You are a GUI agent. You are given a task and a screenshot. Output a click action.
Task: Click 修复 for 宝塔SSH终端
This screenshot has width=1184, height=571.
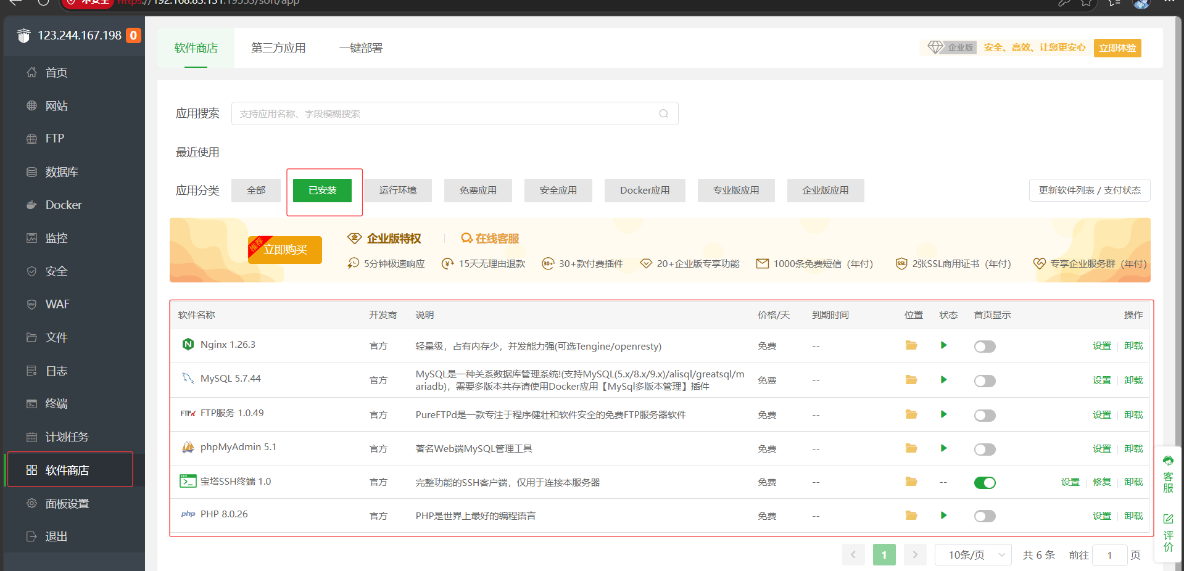pyautogui.click(x=1102, y=482)
